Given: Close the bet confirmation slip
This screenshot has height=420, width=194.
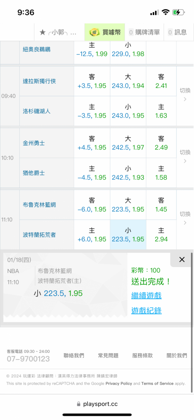Looking at the screenshot, I should coord(182,259).
